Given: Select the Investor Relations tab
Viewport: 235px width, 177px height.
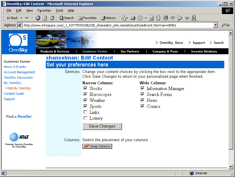Looking at the screenshot, I should [x=204, y=52].
